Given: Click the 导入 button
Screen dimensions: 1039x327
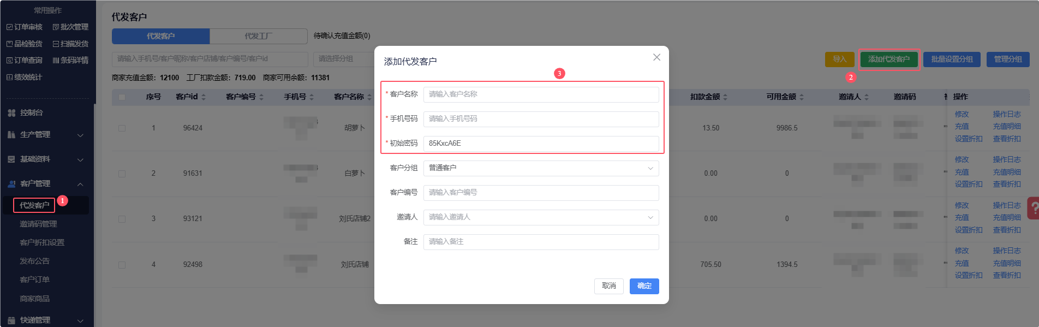Looking at the screenshot, I should coord(839,60).
